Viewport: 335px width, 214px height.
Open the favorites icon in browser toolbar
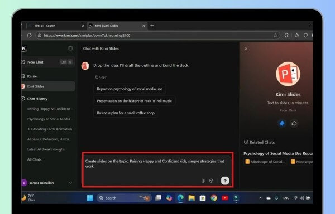[x=296, y=35]
